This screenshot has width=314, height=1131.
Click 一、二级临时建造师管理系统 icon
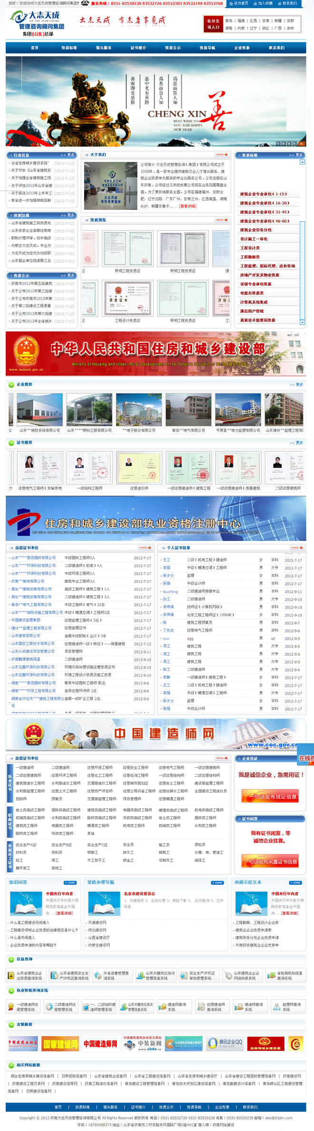pyautogui.click(x=86, y=1007)
